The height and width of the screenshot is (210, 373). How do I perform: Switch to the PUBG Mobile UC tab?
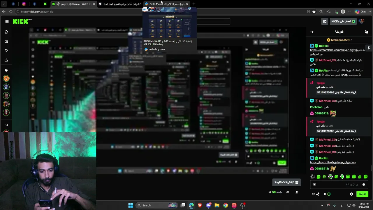166,4
